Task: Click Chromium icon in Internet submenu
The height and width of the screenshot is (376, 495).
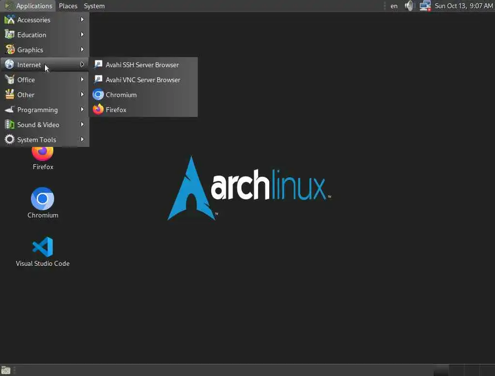Action: [98, 94]
